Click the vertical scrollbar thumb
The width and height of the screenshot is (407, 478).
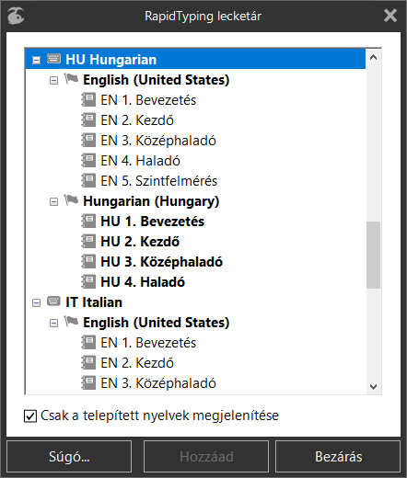click(373, 255)
